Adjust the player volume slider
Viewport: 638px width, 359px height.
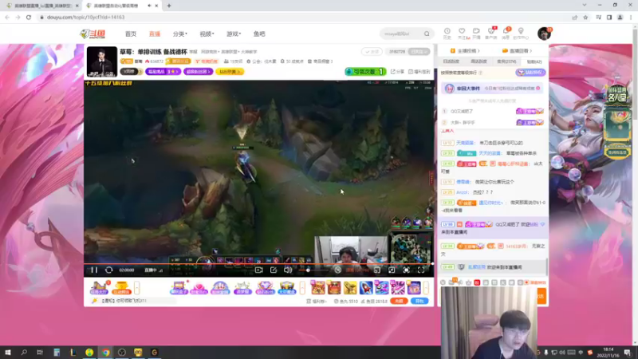click(x=313, y=270)
